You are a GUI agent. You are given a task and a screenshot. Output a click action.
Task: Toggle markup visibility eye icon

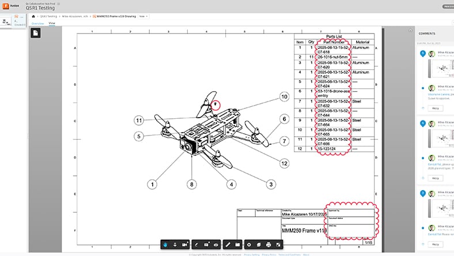(x=215, y=244)
